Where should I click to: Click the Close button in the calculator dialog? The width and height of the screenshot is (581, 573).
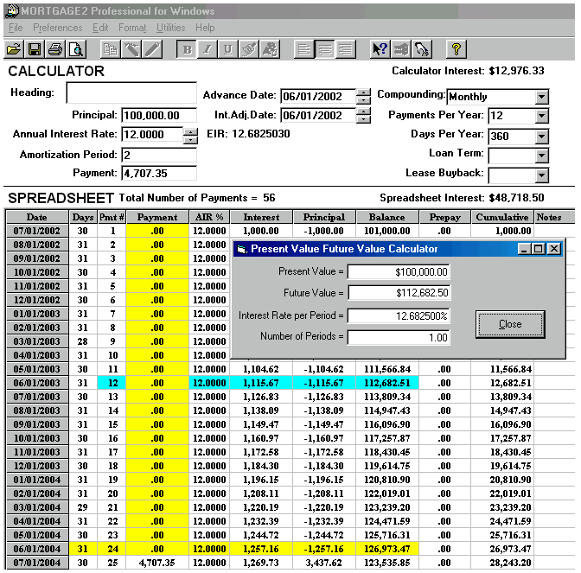point(510,325)
